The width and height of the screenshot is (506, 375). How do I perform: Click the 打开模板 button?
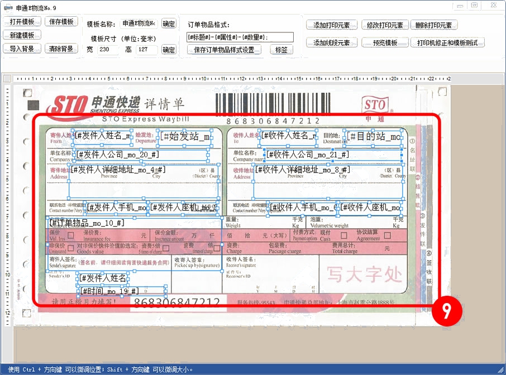click(x=22, y=22)
